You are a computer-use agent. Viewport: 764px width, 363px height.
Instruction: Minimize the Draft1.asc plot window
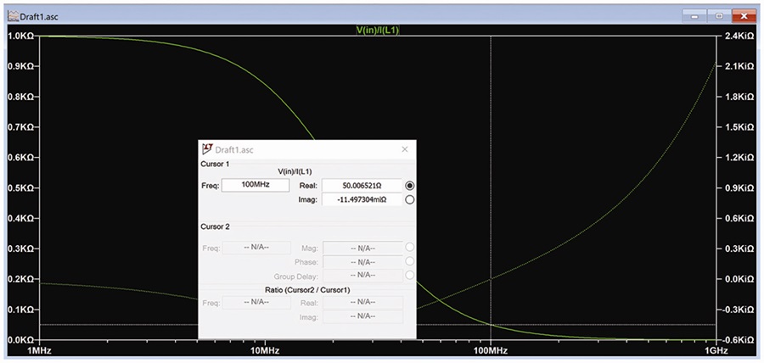point(694,17)
